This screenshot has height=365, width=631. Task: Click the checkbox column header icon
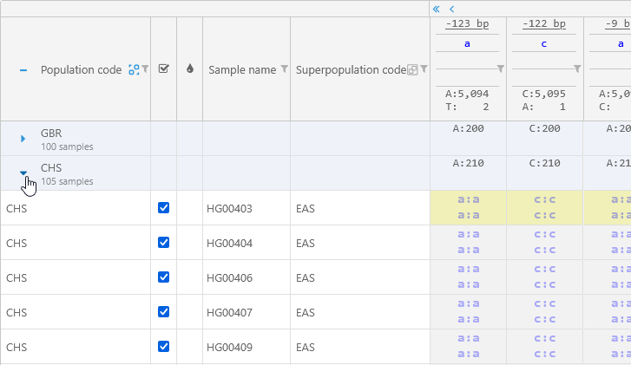click(163, 68)
